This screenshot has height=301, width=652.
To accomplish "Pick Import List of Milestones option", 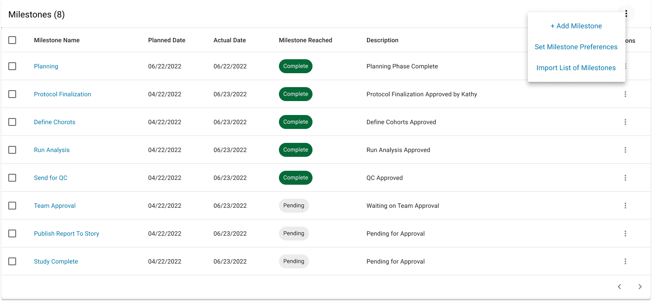I will pyautogui.click(x=576, y=68).
